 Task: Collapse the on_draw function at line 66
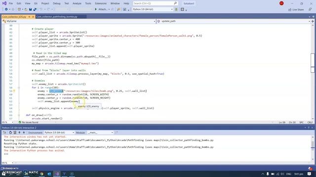[x=19, y=115]
